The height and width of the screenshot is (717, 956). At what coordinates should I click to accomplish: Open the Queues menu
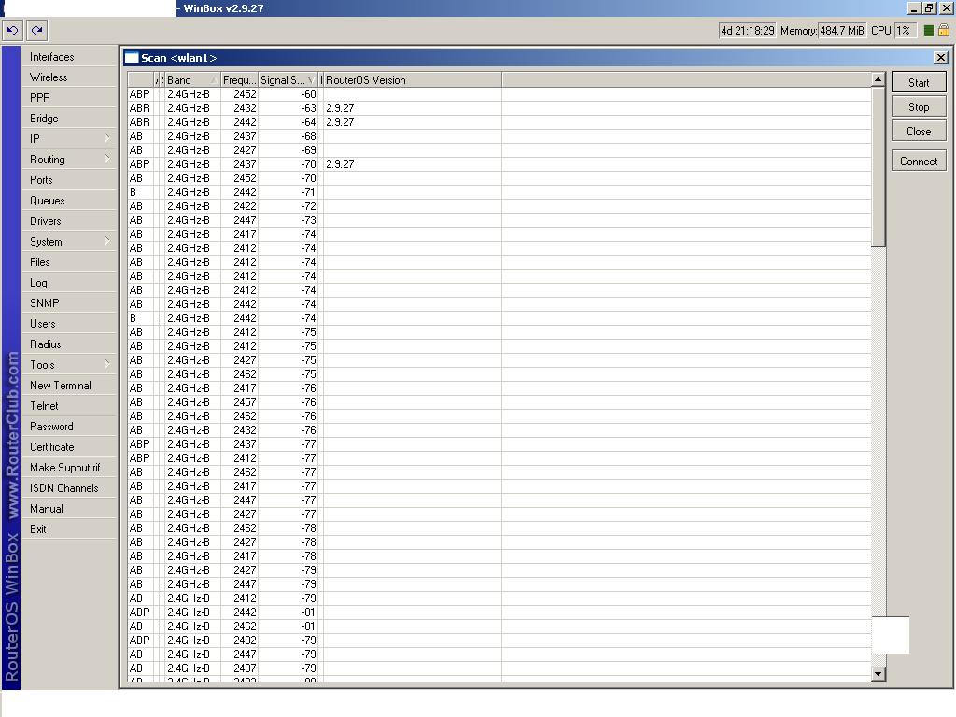tap(69, 201)
